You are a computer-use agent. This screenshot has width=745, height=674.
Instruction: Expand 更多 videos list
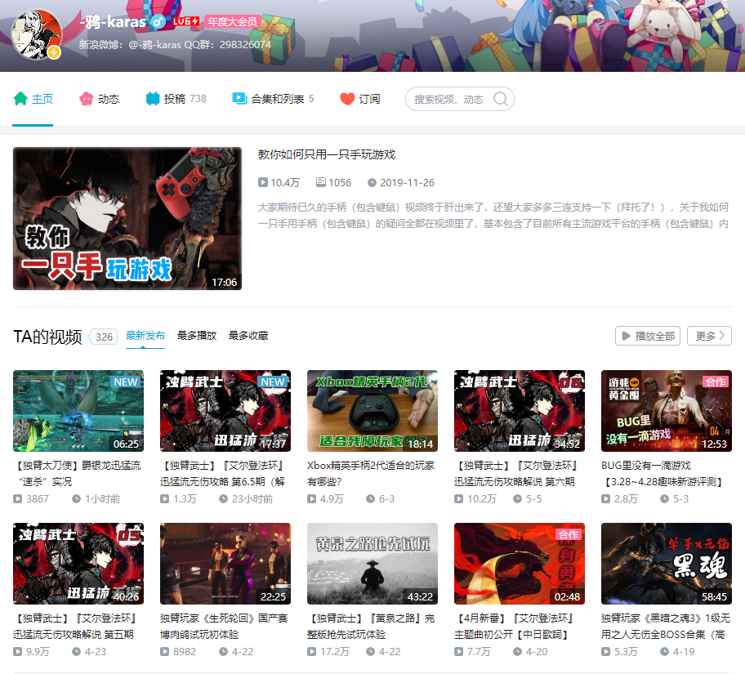coord(710,336)
